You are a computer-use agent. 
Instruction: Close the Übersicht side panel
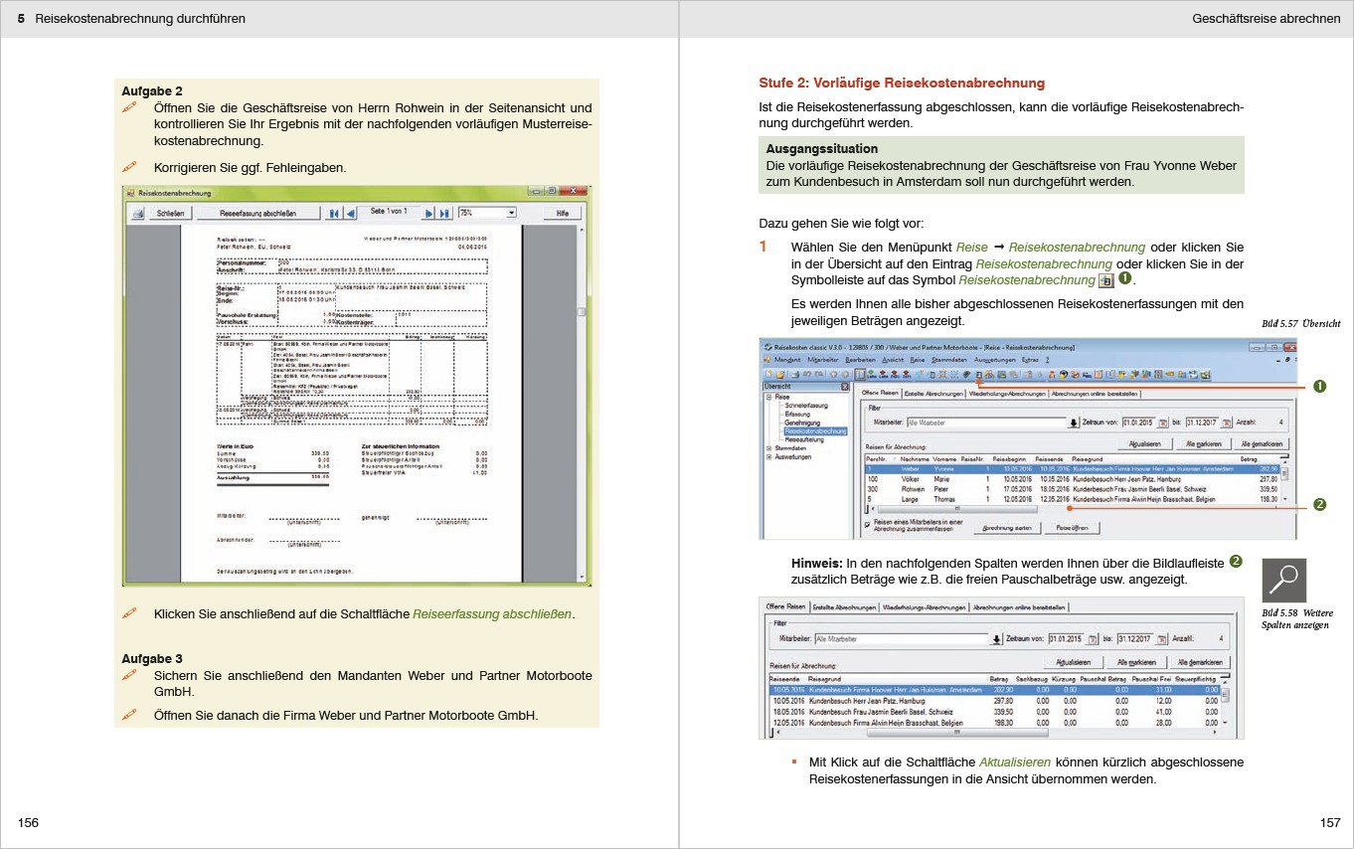pos(845,387)
